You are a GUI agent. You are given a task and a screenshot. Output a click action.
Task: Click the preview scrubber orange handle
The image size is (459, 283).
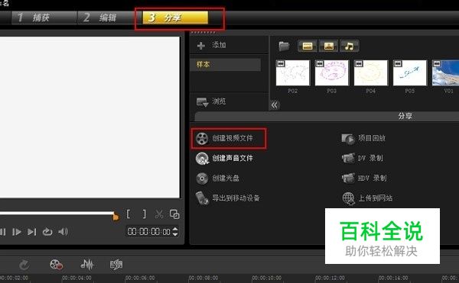116,217
